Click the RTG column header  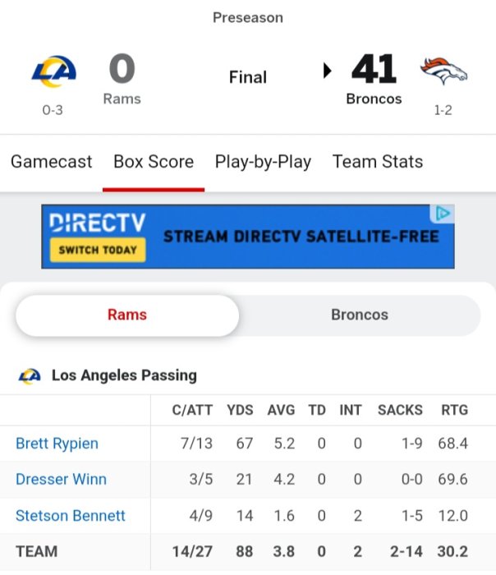(454, 410)
